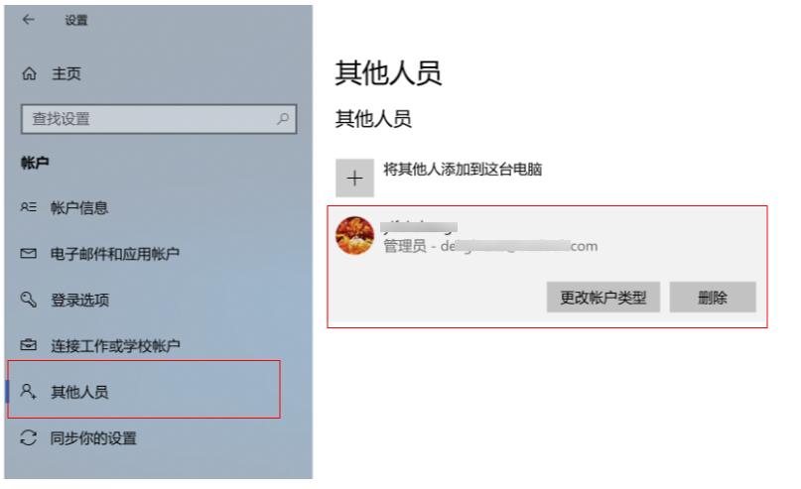
Task: Click the 更改帐户类型 button
Action: (x=602, y=298)
